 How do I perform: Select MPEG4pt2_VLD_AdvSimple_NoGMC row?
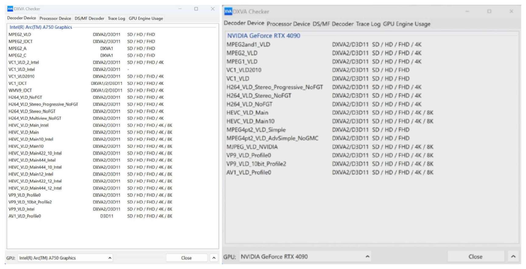coord(318,138)
